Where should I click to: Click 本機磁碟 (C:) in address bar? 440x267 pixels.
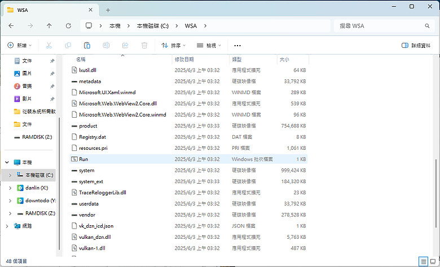click(153, 26)
